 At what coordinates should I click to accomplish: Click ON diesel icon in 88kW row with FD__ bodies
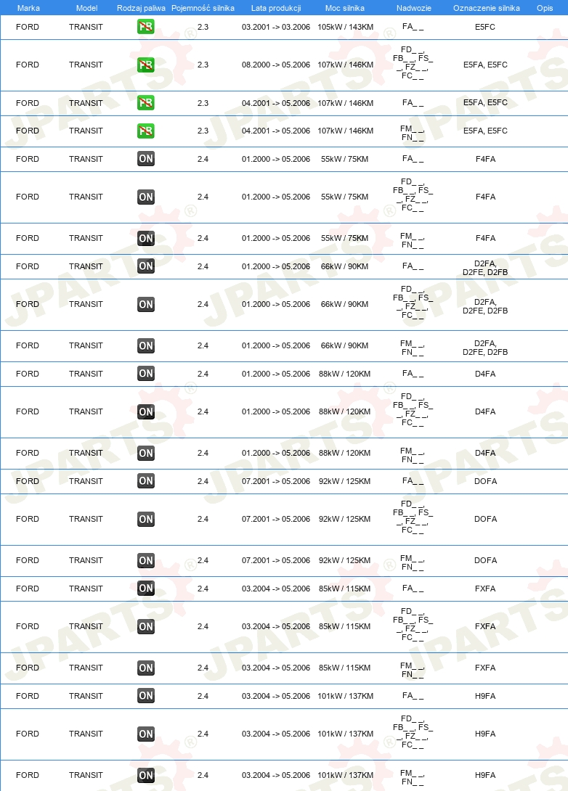146,411
